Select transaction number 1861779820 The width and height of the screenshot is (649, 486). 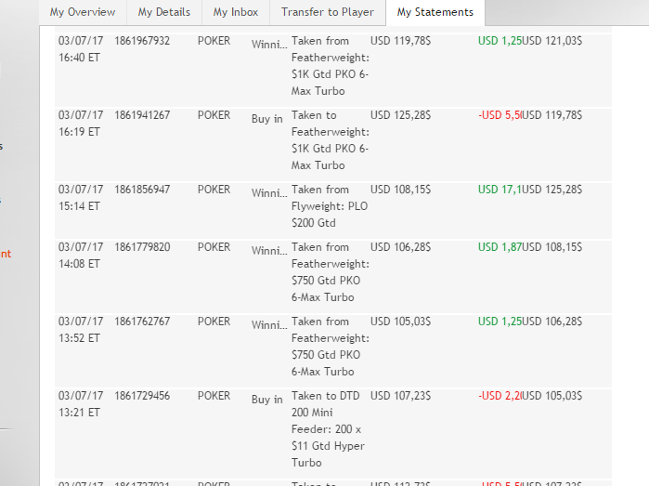pos(142,248)
